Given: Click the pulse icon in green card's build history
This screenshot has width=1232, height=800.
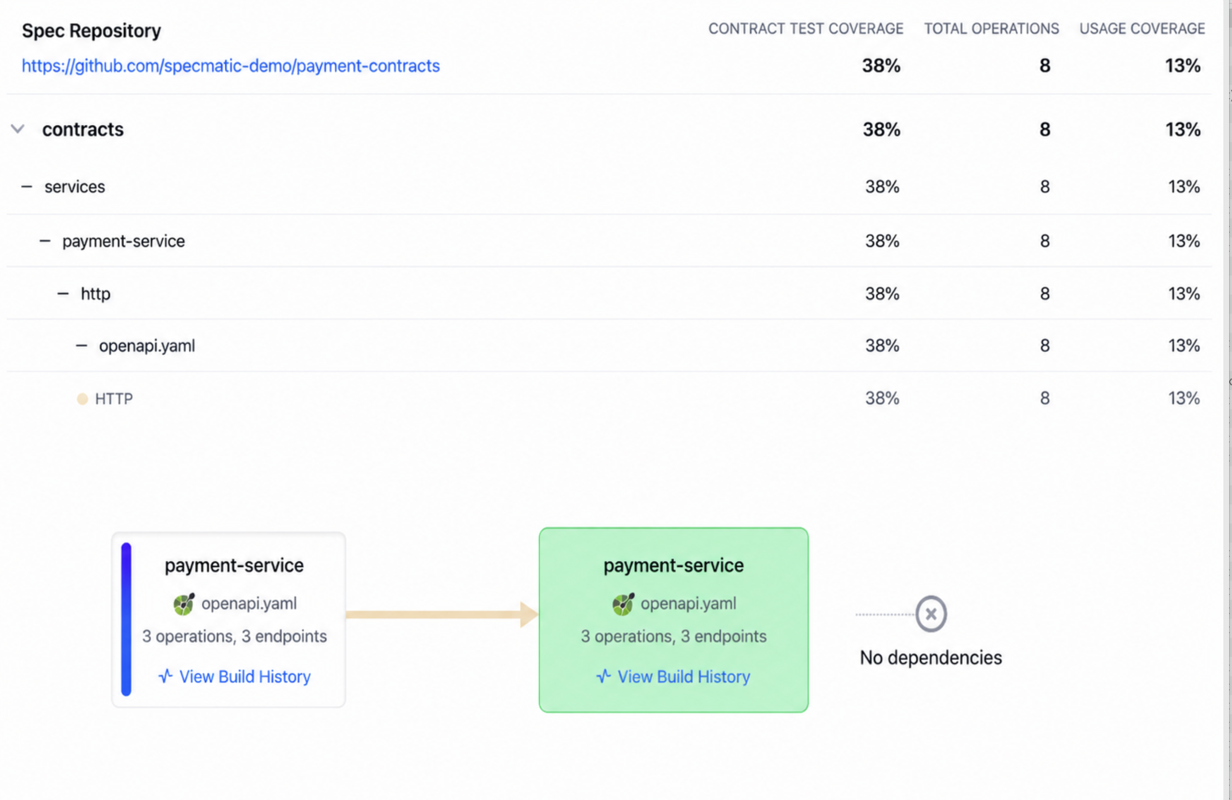Looking at the screenshot, I should tap(604, 676).
